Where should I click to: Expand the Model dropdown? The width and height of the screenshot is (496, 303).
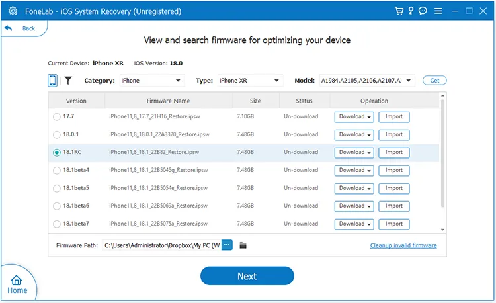click(x=366, y=81)
